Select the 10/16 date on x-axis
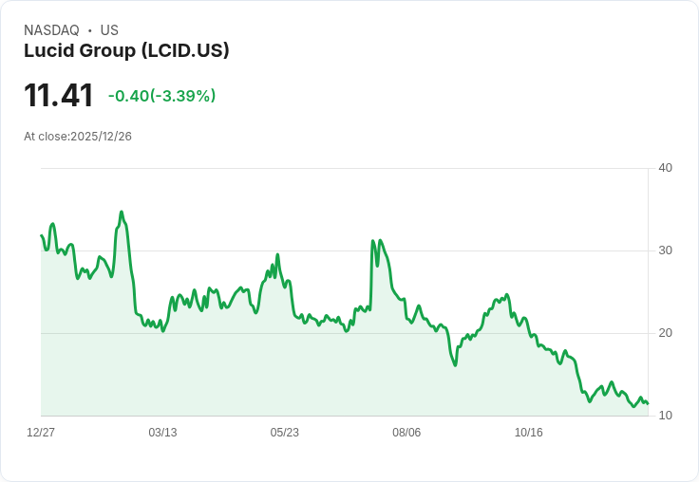699x482 pixels. coord(529,432)
